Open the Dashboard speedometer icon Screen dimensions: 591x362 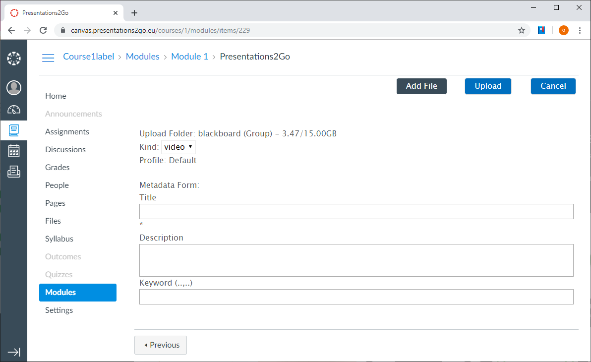(14, 110)
